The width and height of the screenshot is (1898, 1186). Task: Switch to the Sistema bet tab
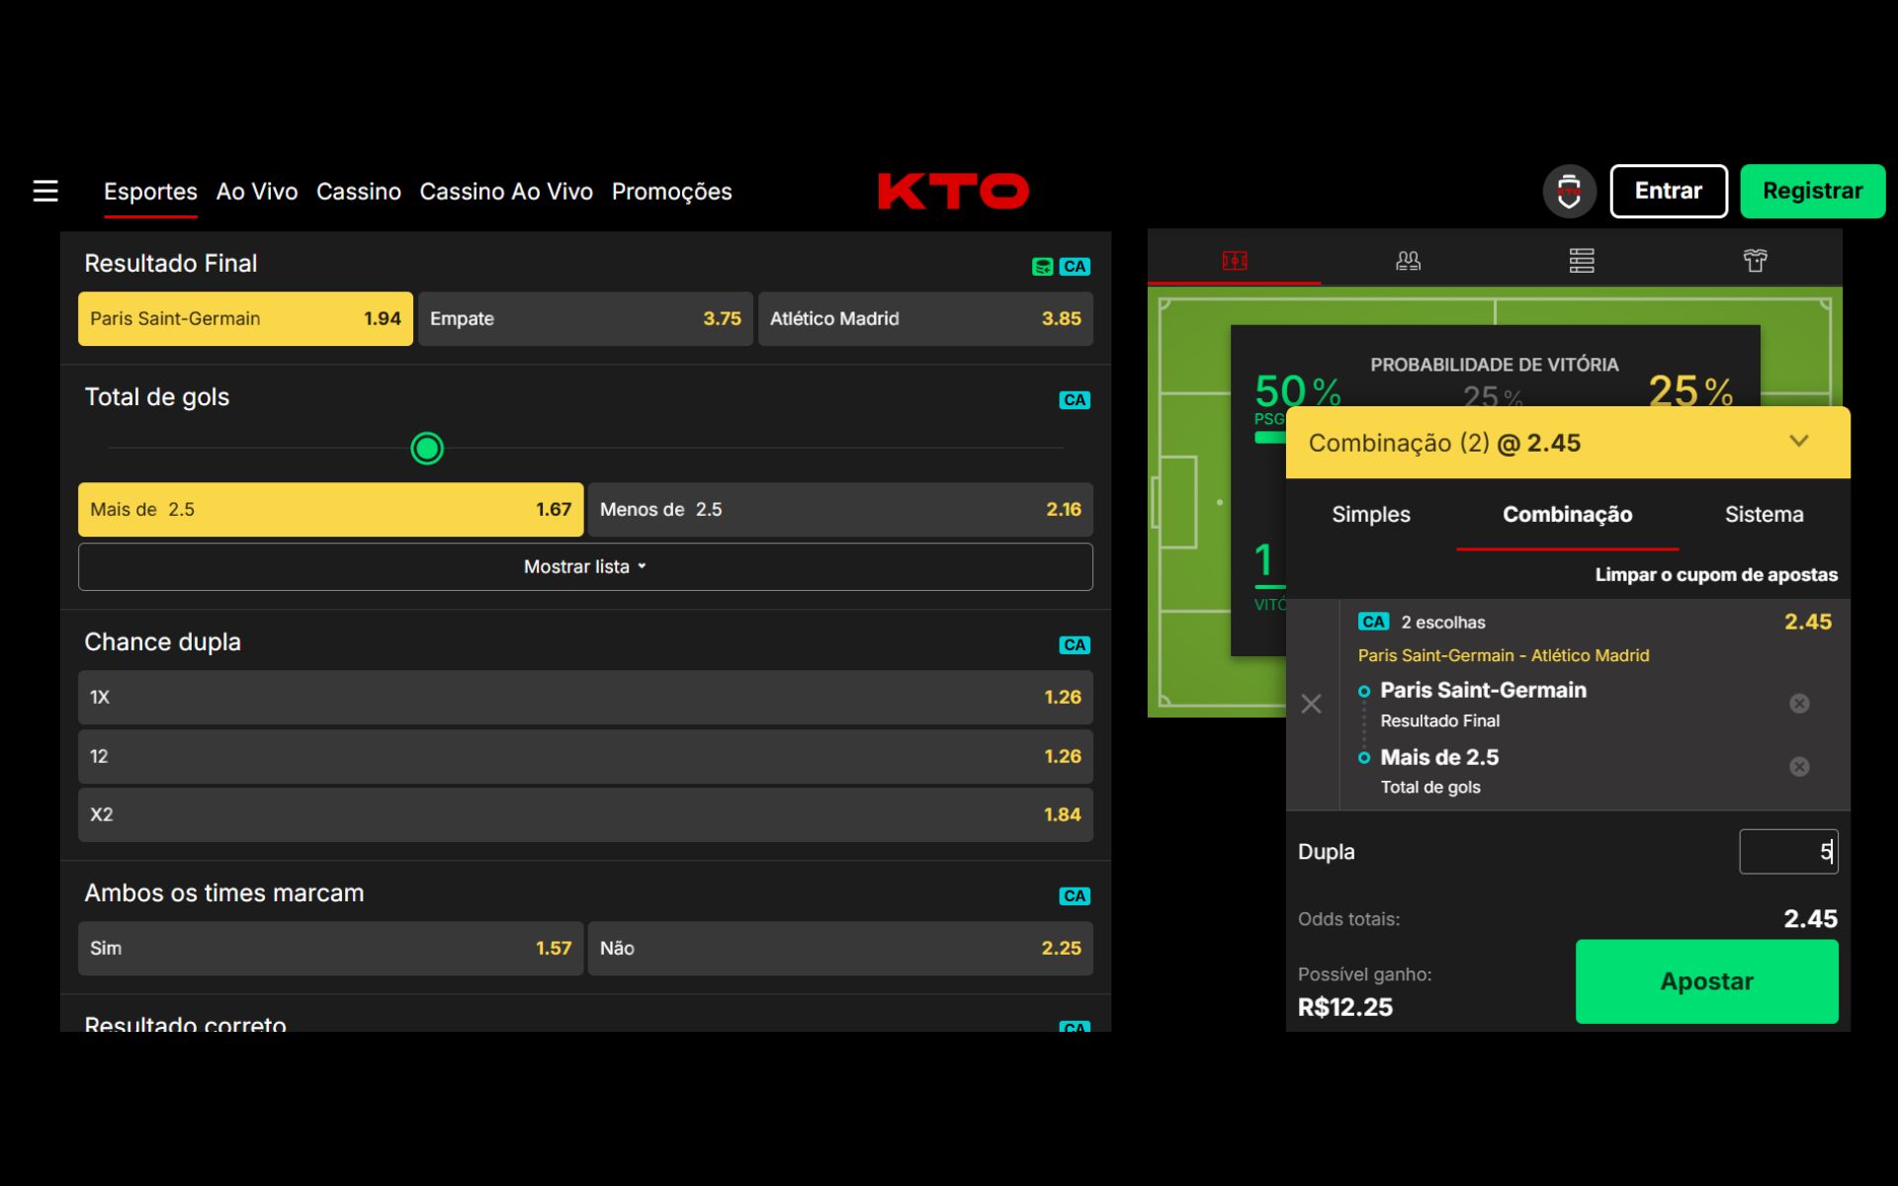coord(1764,514)
